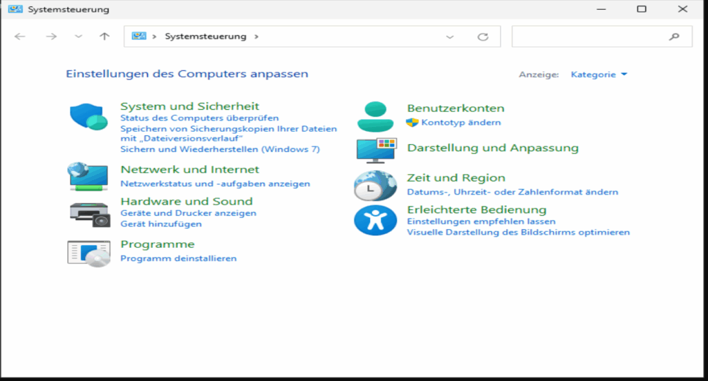
Task: Close the Systemsteuerung window
Action: (x=682, y=9)
